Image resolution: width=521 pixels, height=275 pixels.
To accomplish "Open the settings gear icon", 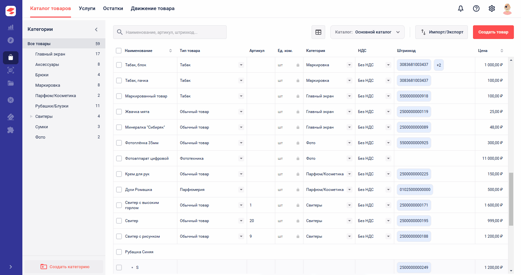I will tap(491, 8).
